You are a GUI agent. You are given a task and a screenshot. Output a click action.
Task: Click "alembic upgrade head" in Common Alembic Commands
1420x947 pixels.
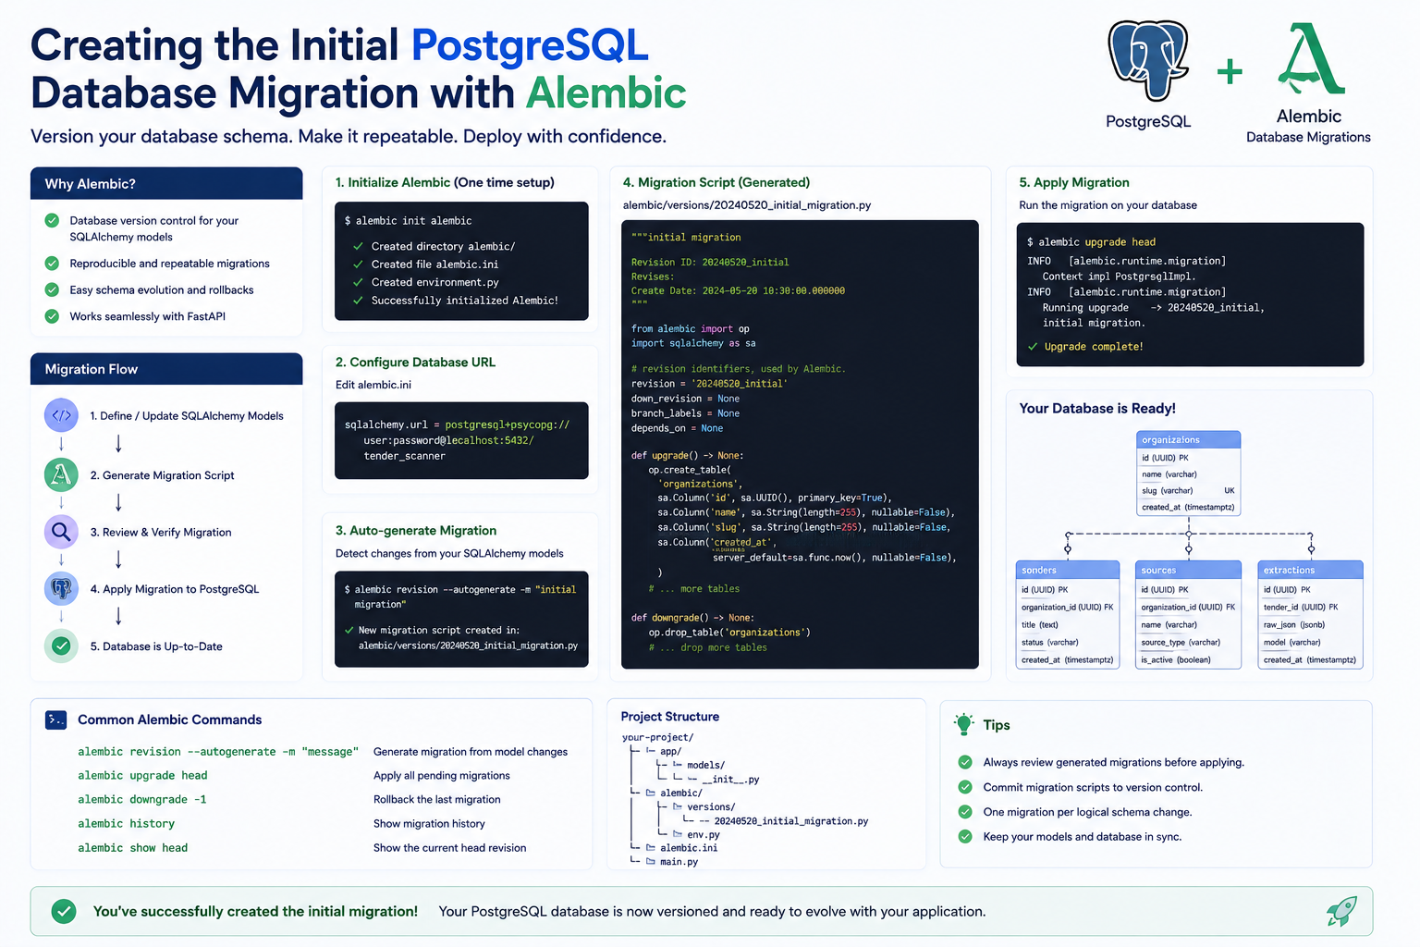142,776
